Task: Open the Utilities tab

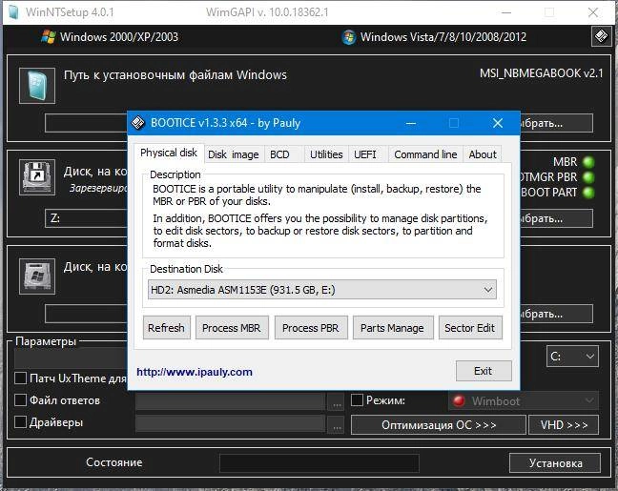Action: 326,154
